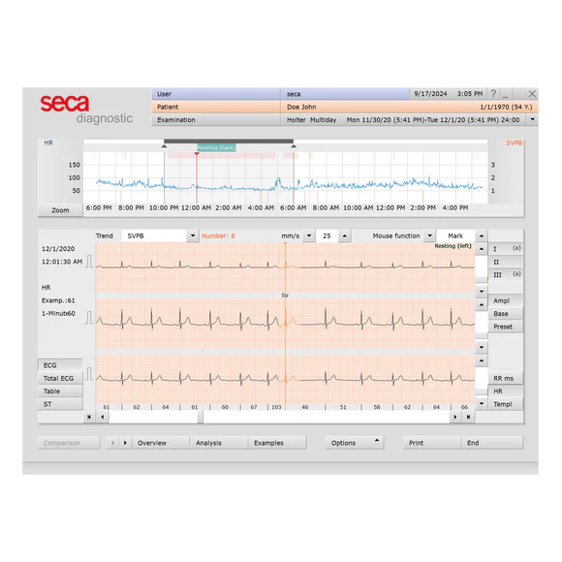This screenshot has height=562, width=562.
Task: Click the down arrow below the second ECG channel
Action: point(482,347)
